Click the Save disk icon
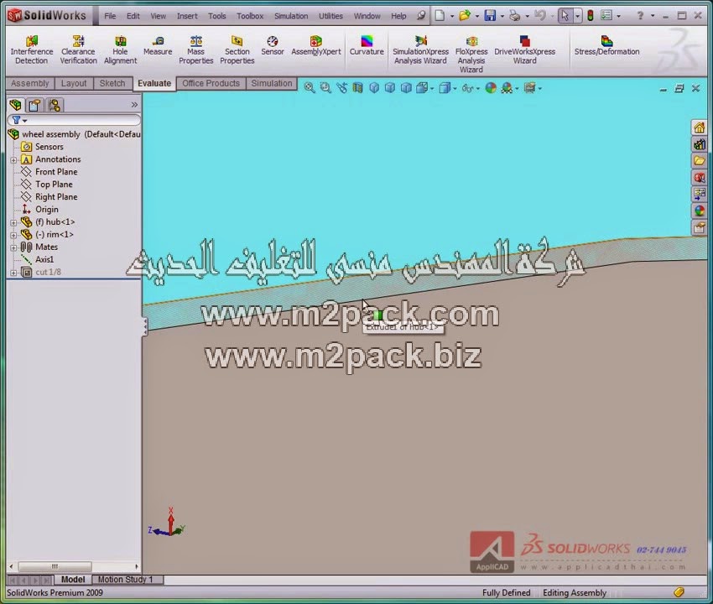This screenshot has height=604, width=713. [x=490, y=16]
